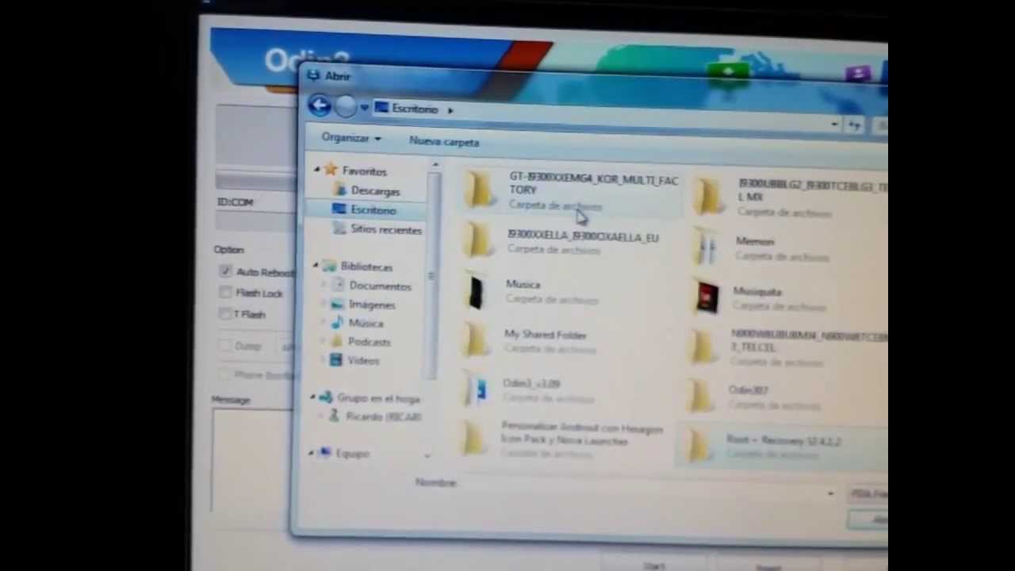Collapse Grupo en el hogar section
1015x571 pixels.
(312, 397)
